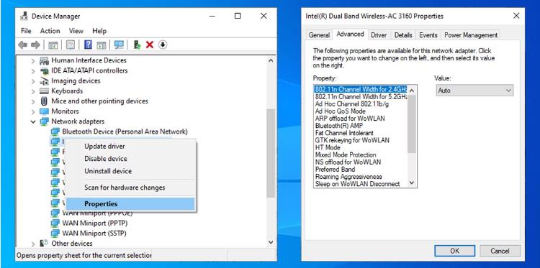Viewport: 540px width, 268px height.
Task: Click Property list scrollbar down arrow
Action: coord(412,183)
